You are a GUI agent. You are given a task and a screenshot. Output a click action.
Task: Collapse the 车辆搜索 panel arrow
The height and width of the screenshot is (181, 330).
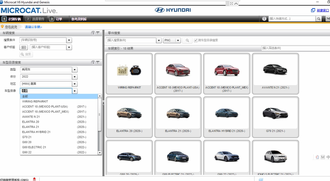[98, 33]
